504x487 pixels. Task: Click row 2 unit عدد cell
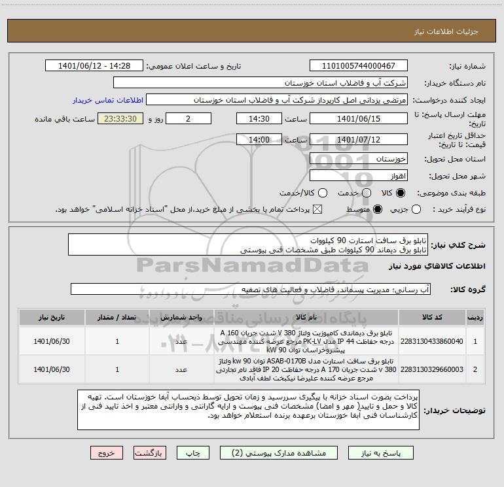click(181, 369)
